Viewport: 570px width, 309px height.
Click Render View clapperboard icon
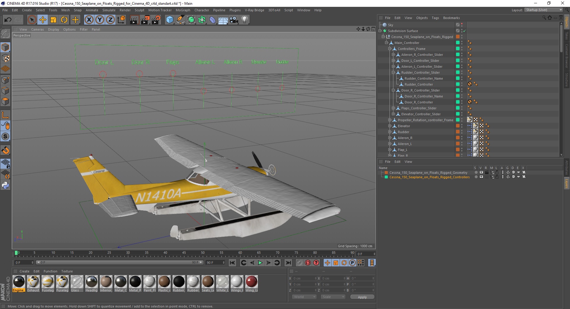click(x=134, y=20)
